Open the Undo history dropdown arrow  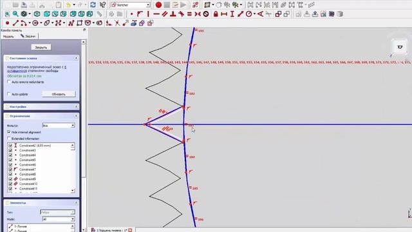tap(74, 5)
